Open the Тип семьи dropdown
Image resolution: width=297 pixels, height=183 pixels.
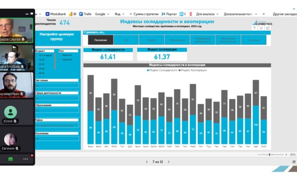(x=57, y=86)
